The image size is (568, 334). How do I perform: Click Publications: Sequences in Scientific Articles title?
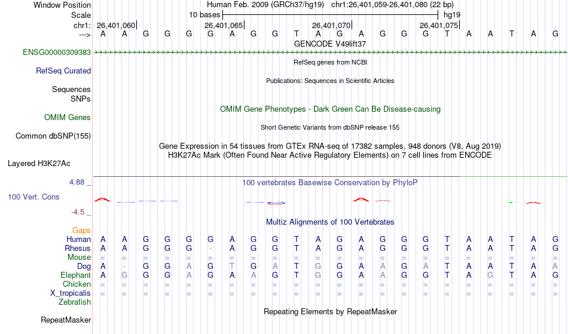tap(330, 81)
